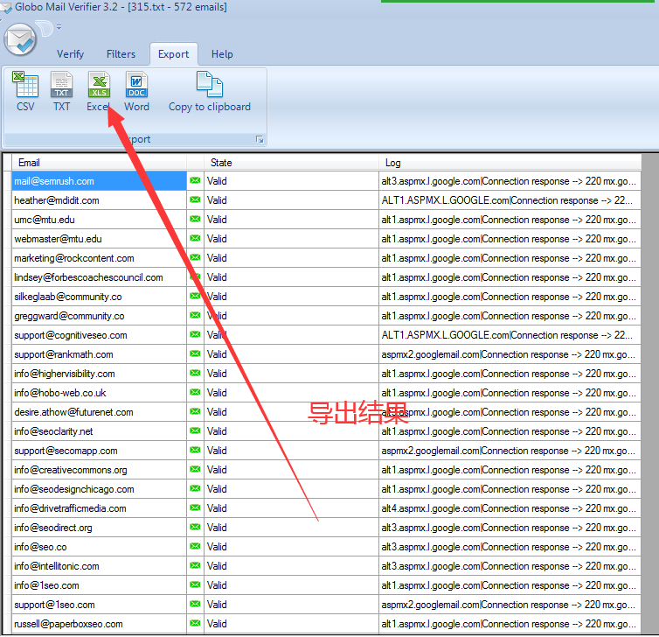The width and height of the screenshot is (659, 637).
Task: Select desire.athow@futurenet.com email
Action: [x=99, y=412]
